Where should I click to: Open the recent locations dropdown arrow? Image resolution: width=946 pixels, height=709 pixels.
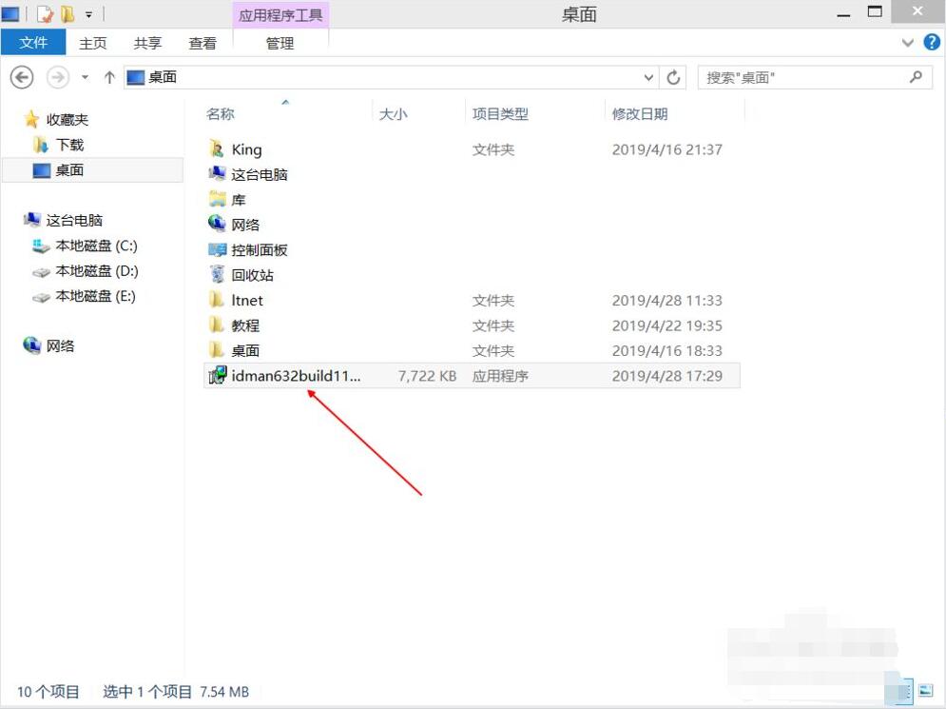pos(85,77)
